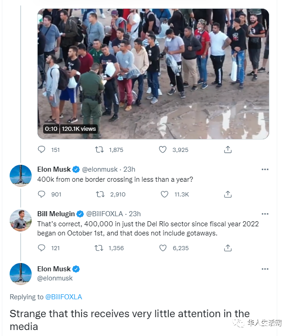
Task: Like Bill Melugin's tweet with 6,235 likes
Action: click(x=162, y=248)
